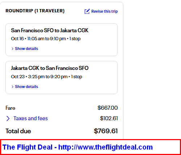Screen dimensions: 181x155
Task: Expand Show details for Jakarta to San Francisco
Action: pos(26,87)
